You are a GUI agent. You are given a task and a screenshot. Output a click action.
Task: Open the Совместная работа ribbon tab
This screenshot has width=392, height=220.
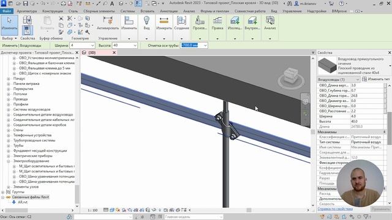(250, 11)
